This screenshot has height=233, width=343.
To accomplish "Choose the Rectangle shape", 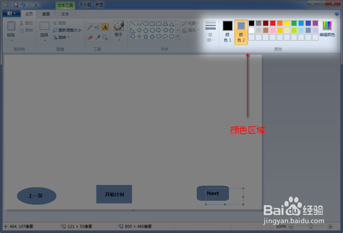I will tap(152, 24).
